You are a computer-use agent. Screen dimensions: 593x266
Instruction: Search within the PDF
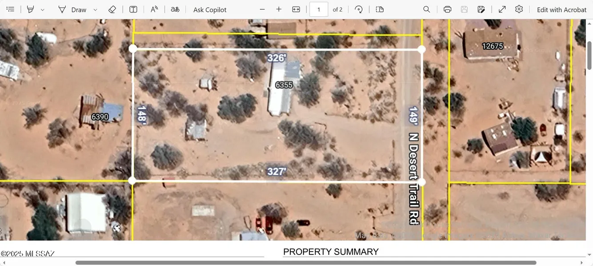click(x=426, y=9)
